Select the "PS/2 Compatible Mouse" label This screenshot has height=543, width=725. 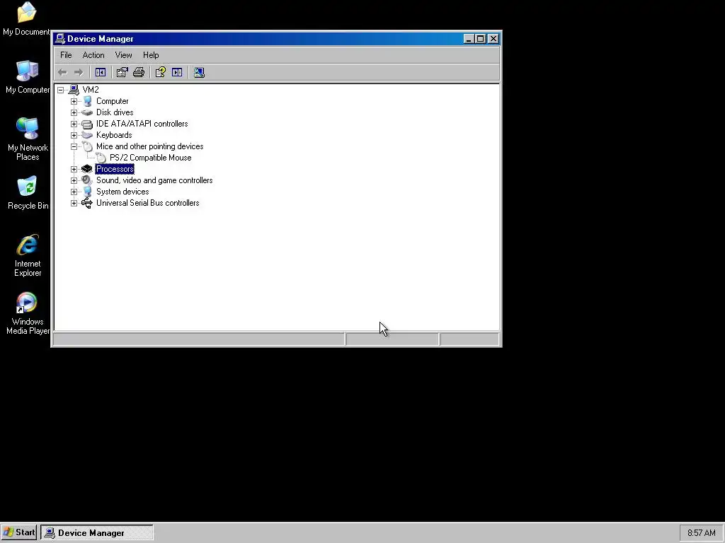151,158
